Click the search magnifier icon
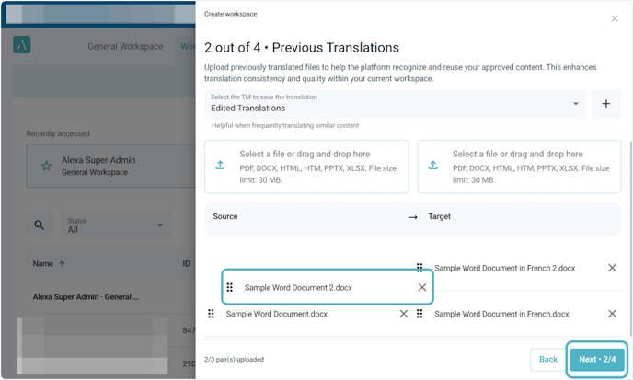 tap(39, 225)
